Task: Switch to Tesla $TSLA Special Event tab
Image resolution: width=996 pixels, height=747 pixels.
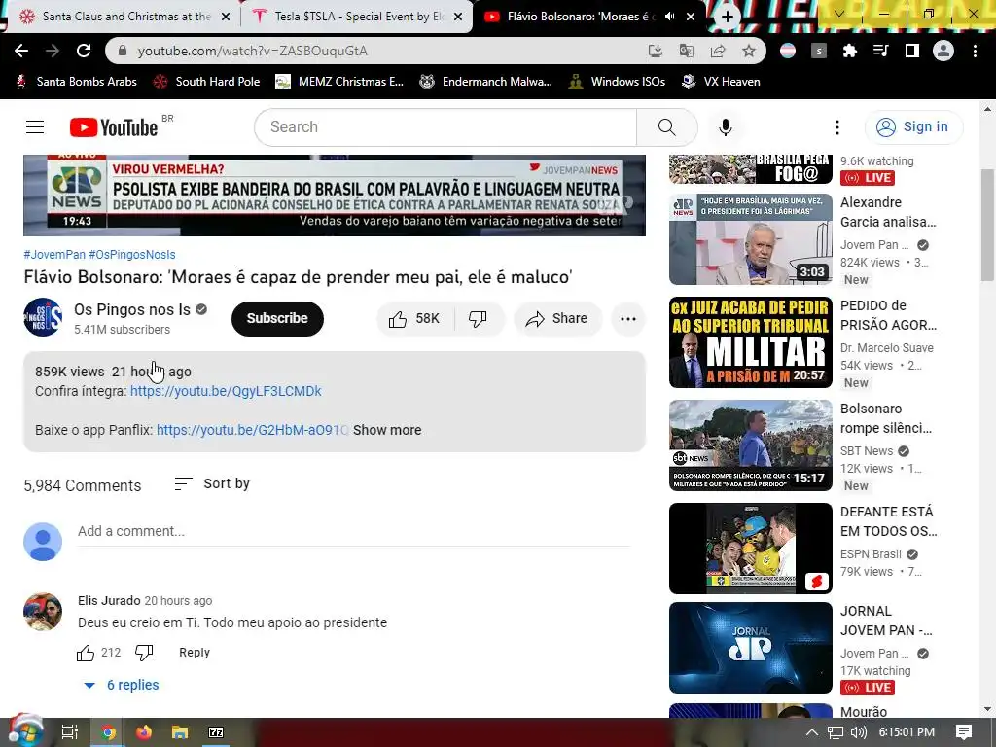Action: (x=357, y=17)
